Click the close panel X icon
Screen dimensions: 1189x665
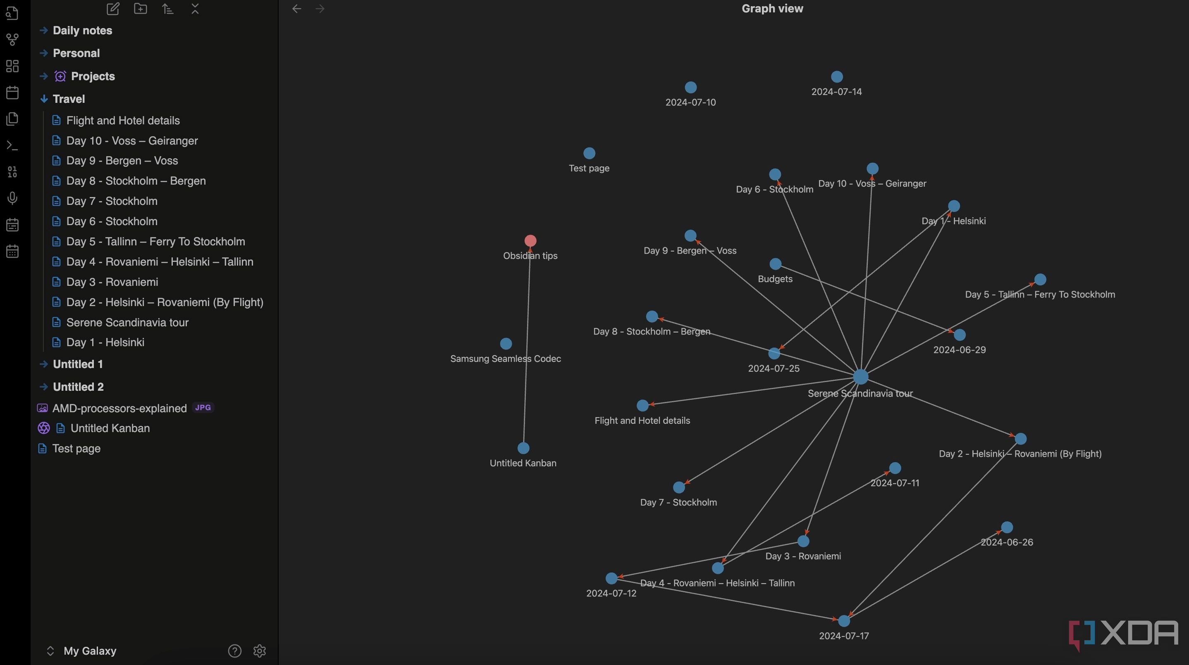tap(194, 9)
